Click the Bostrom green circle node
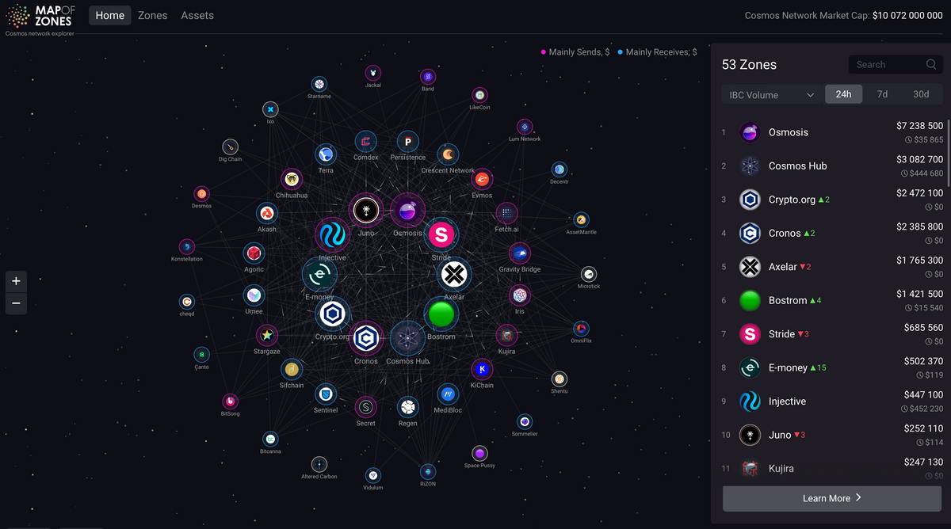 coord(441,314)
